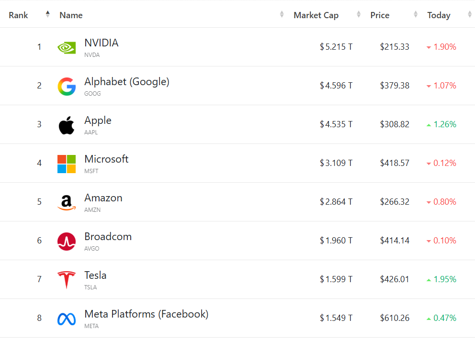475x341 pixels.
Task: Open the NVIDIA company name link
Action: coord(102,43)
